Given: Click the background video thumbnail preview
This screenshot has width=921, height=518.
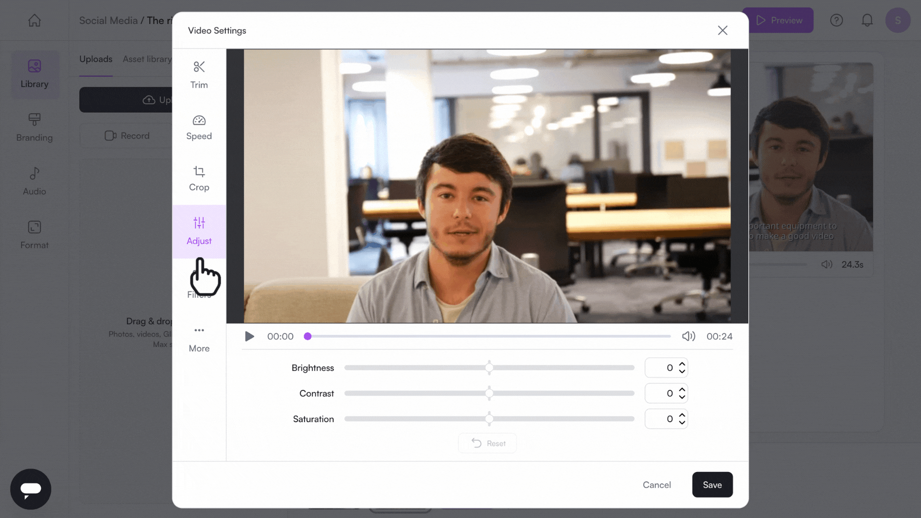Looking at the screenshot, I should (811, 157).
